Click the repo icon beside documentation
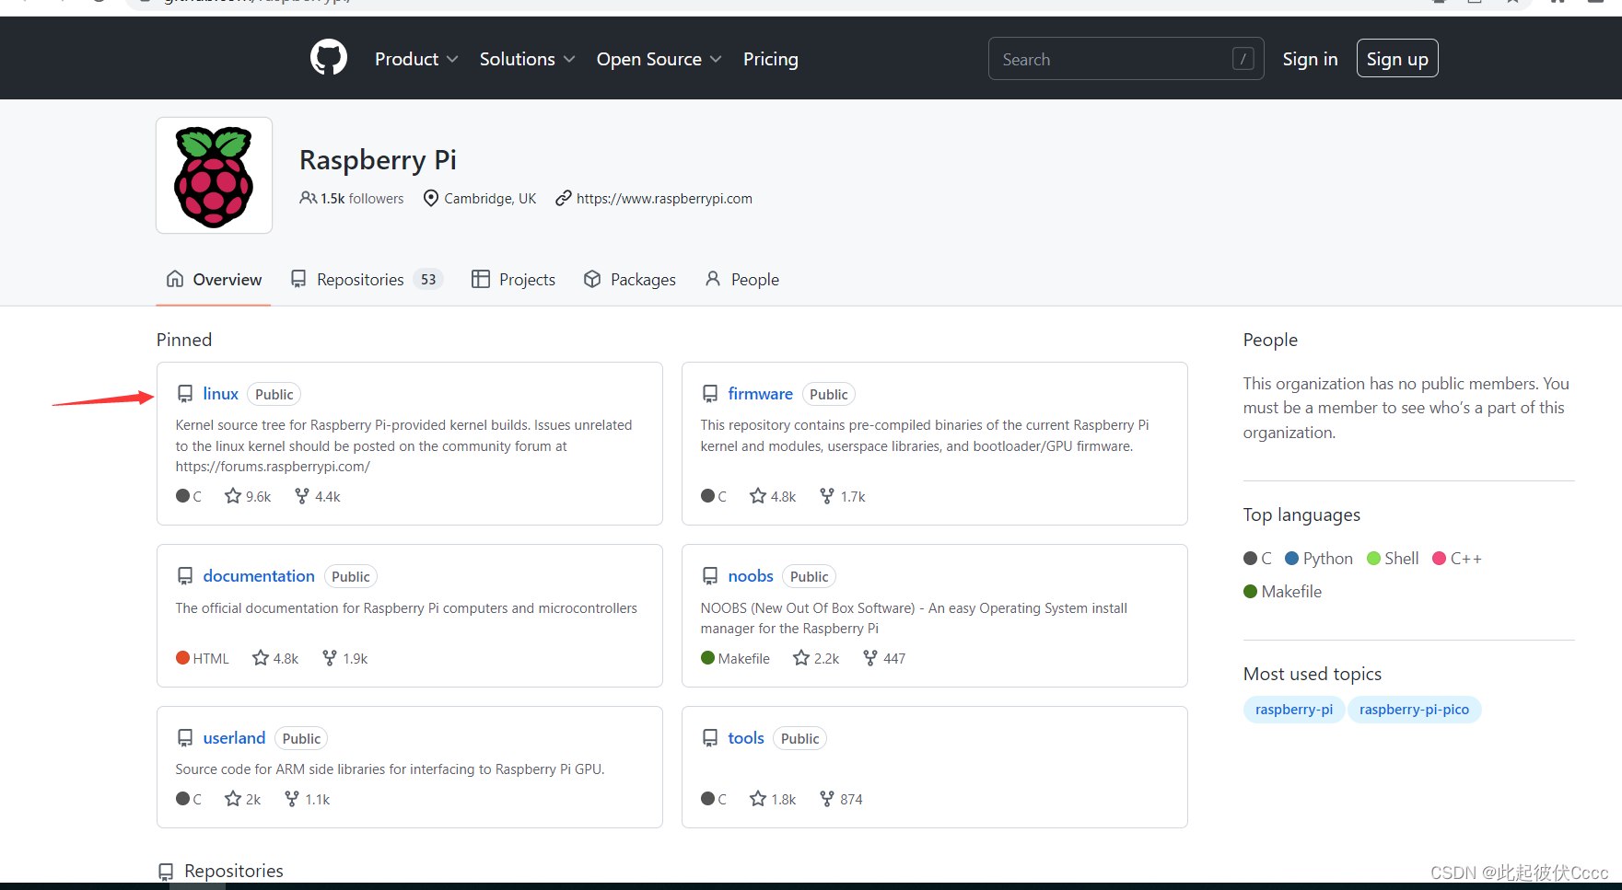Viewport: 1622px width, 890px height. (x=185, y=576)
